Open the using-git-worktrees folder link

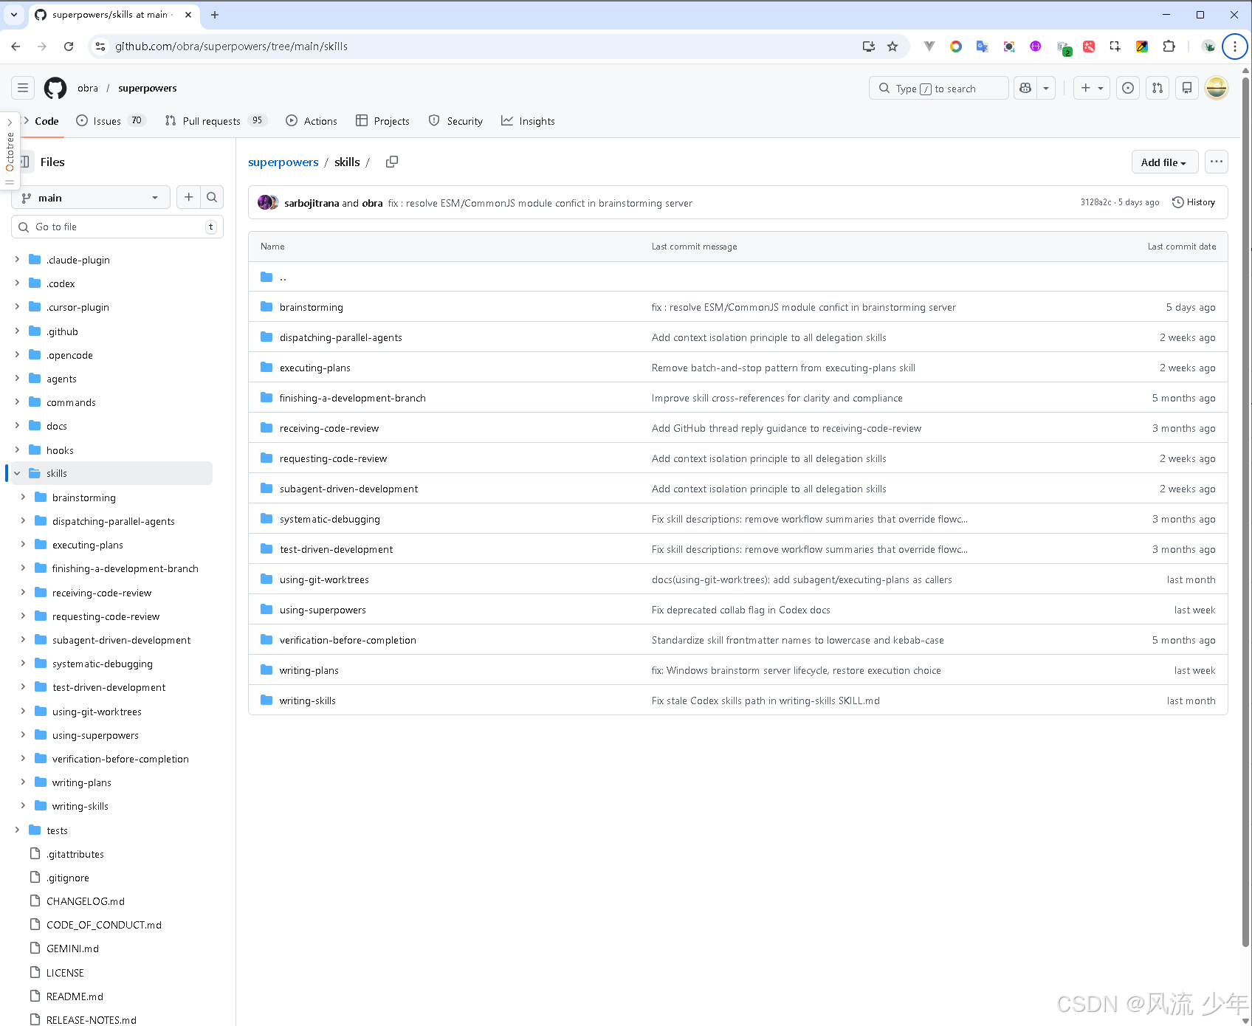(x=324, y=579)
